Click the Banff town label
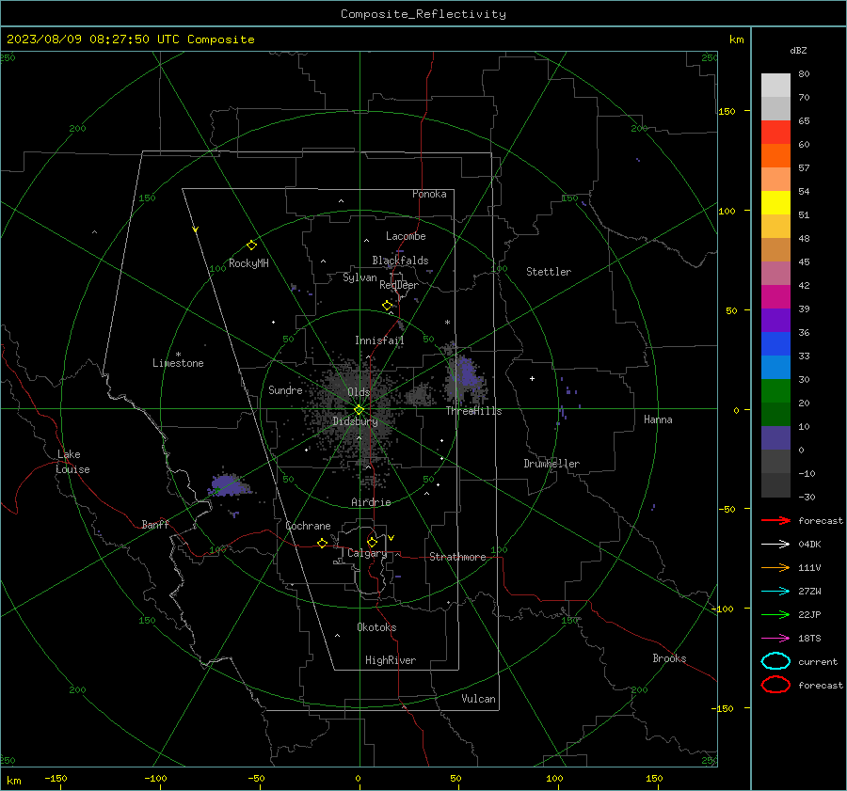The width and height of the screenshot is (847, 791). [155, 524]
